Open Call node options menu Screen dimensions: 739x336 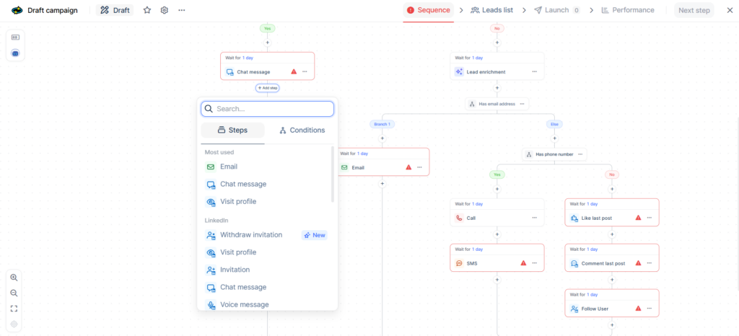(534, 218)
